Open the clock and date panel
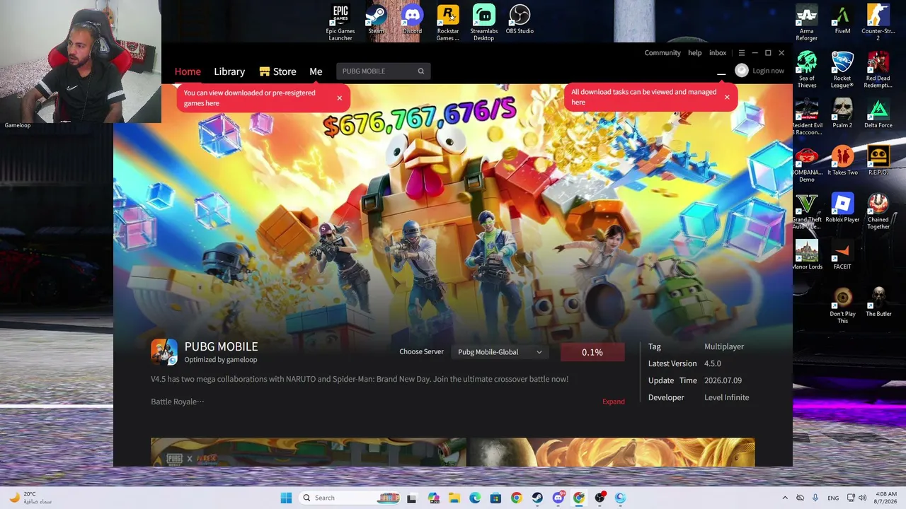Screen dimensions: 906x509 point(884,498)
